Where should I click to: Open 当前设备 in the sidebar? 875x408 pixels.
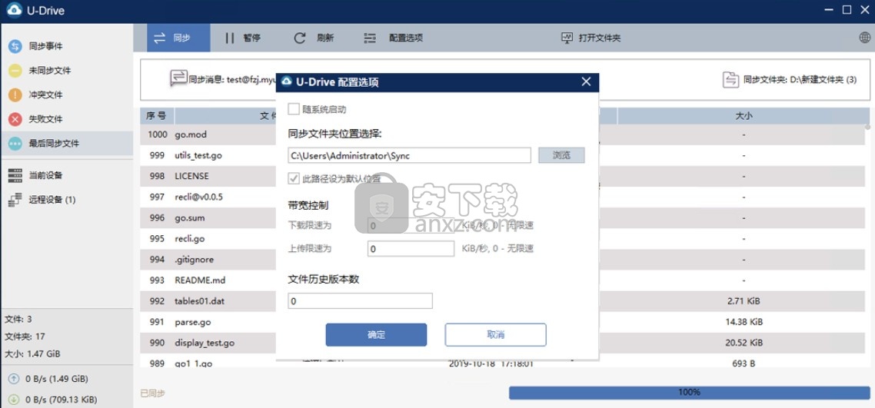66,175
